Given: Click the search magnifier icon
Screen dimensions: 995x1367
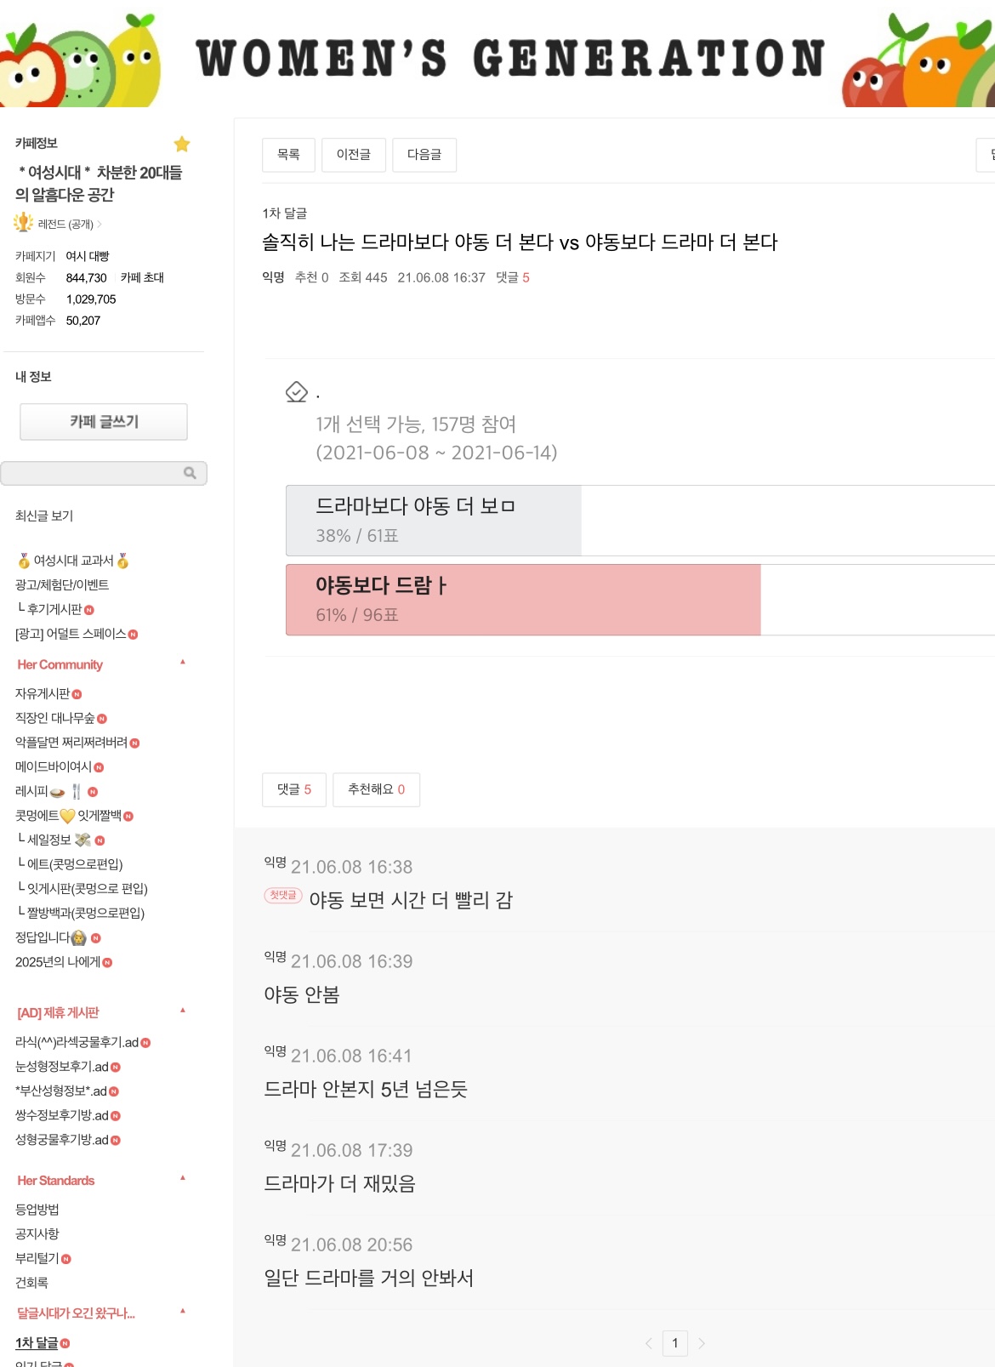Looking at the screenshot, I should (190, 473).
